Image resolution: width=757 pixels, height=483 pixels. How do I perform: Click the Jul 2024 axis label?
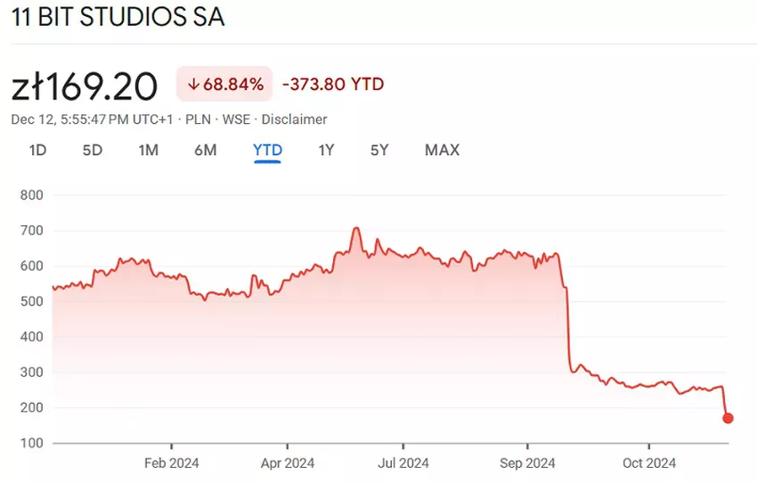(403, 463)
